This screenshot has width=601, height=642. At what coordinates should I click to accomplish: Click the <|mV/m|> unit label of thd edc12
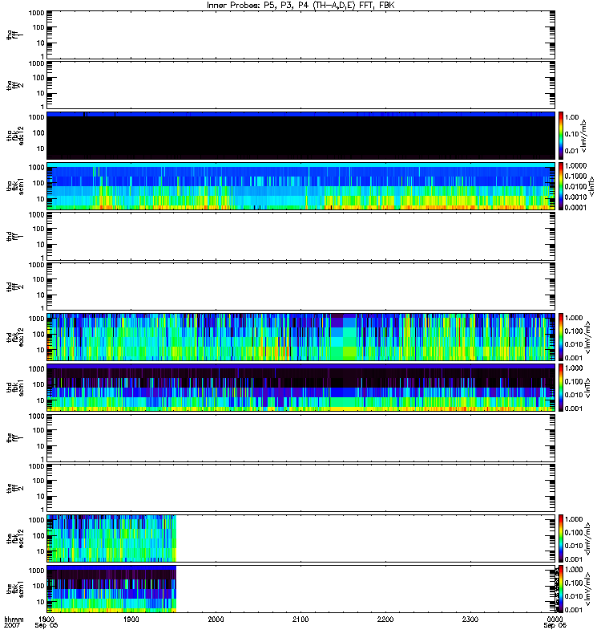pos(588,337)
